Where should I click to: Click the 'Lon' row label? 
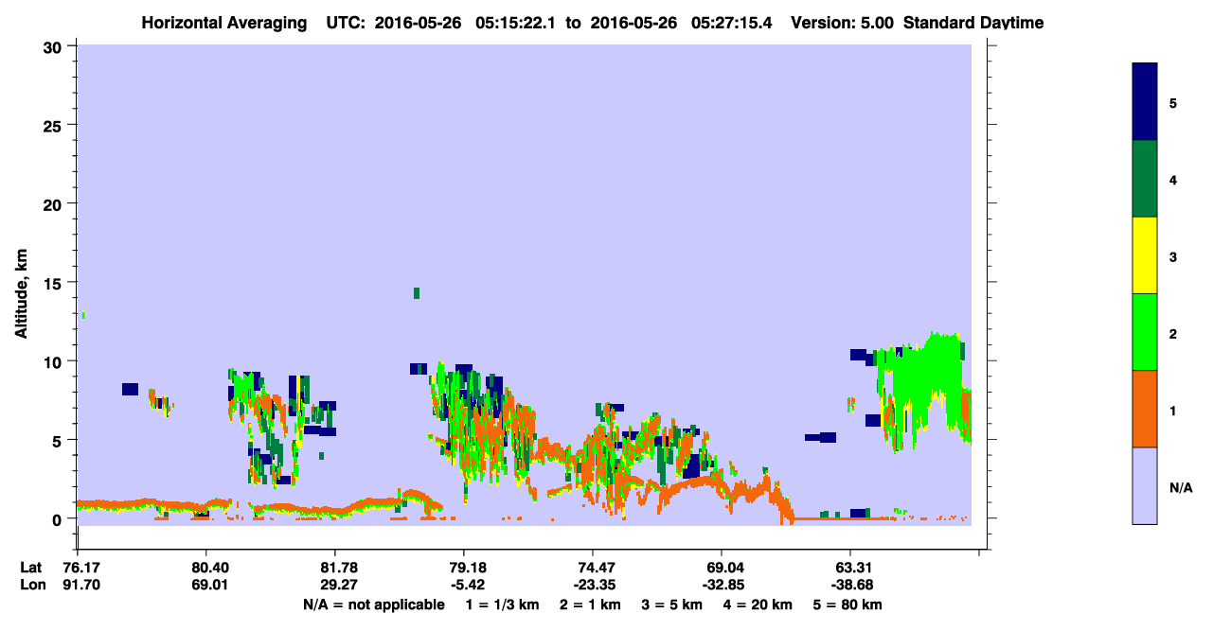click(x=31, y=585)
